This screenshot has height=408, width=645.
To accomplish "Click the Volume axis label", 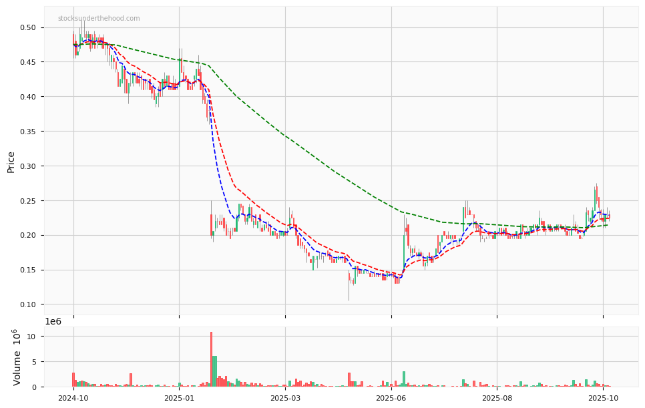I will pyautogui.click(x=17, y=357).
